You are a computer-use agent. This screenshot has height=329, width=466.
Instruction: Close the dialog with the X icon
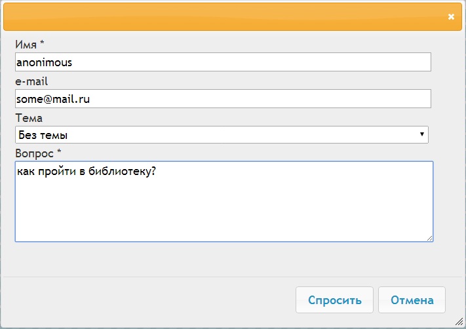[451, 16]
